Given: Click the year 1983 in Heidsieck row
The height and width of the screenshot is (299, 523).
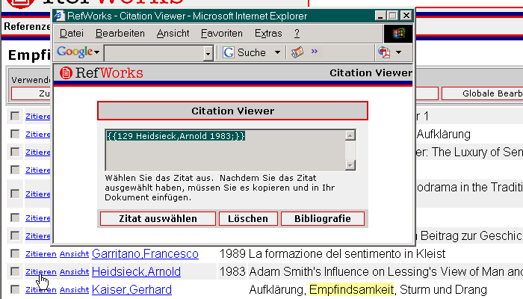Looking at the screenshot, I should click(232, 271).
